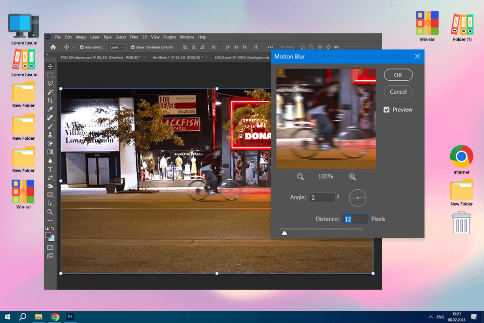
Task: Select the Pen tool
Action: (x=50, y=178)
